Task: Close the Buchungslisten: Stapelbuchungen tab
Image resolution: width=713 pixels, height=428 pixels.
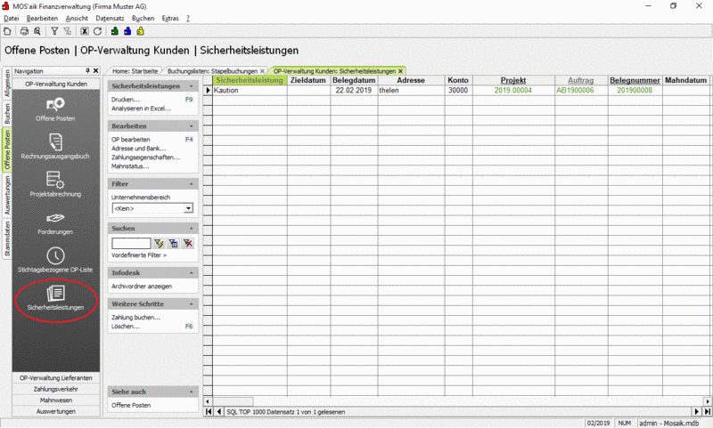Action: pyautogui.click(x=262, y=71)
